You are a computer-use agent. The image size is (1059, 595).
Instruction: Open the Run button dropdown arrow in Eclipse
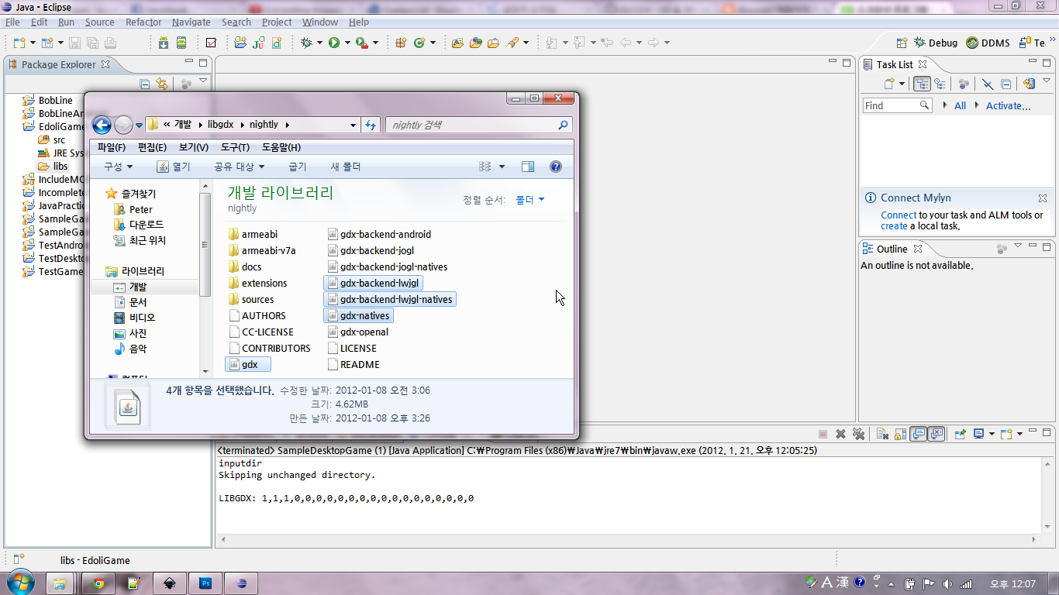347,43
